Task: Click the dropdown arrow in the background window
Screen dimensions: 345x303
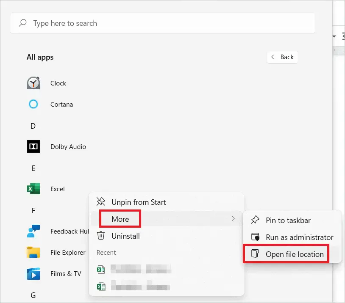Action: click(x=334, y=36)
